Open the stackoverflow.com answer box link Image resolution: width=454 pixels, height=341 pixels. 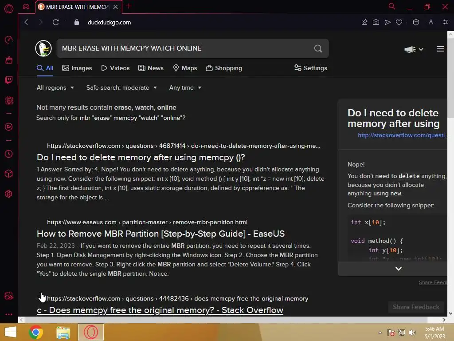[x=402, y=135]
